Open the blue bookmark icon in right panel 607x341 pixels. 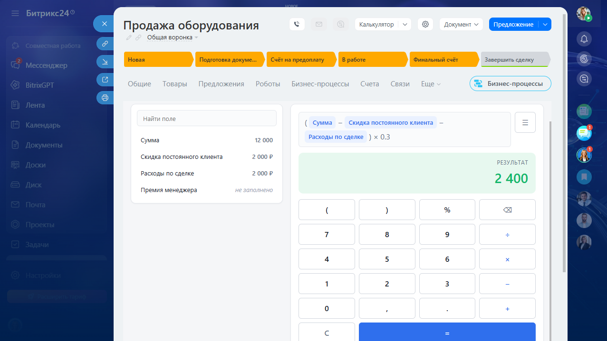tap(584, 177)
